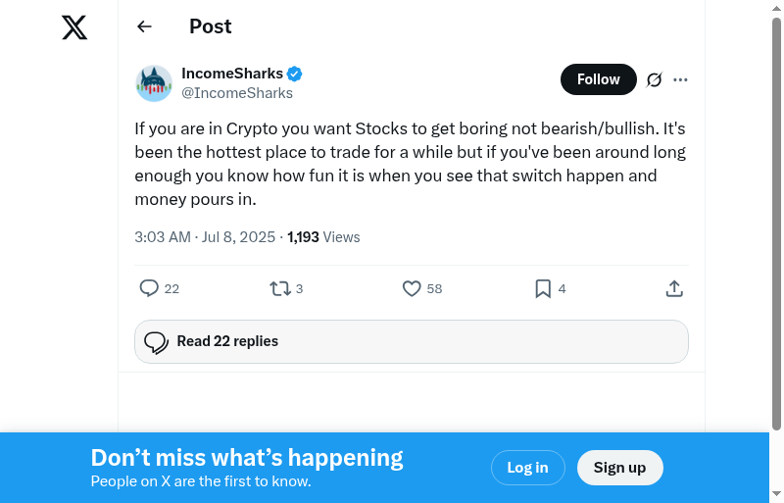Screen dimensions: 784x503
Task: Bookmark this post
Action: pos(543,288)
